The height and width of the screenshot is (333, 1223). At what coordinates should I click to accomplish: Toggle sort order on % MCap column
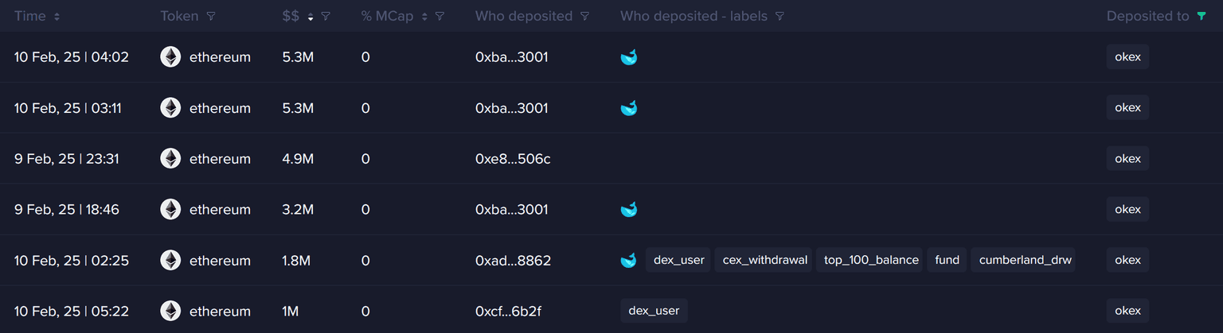424,16
